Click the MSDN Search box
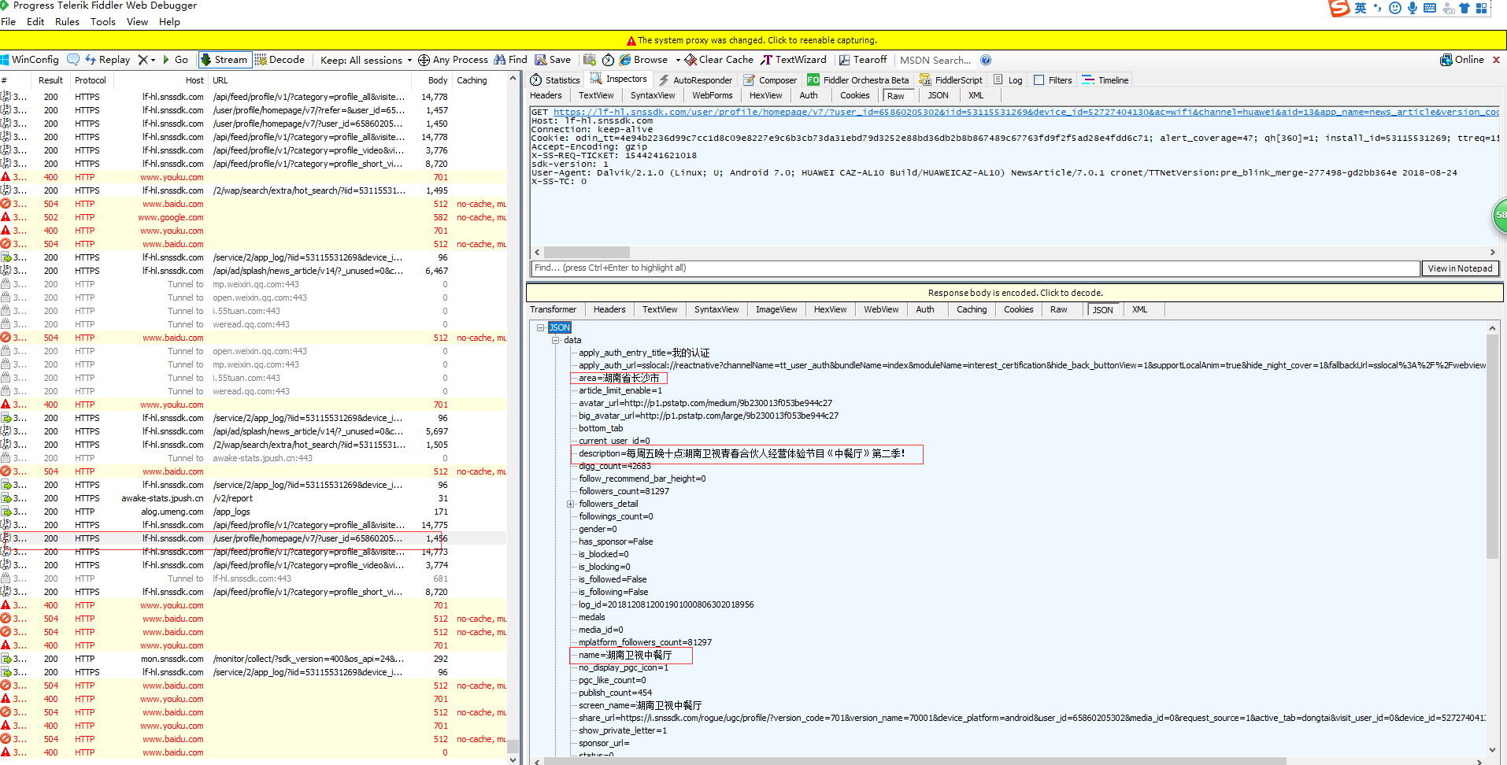This screenshot has width=1507, height=765. [x=935, y=60]
